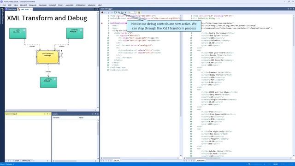The image size is (295, 166).
Task: Open the EDIT menu
Action: coord(10,5)
